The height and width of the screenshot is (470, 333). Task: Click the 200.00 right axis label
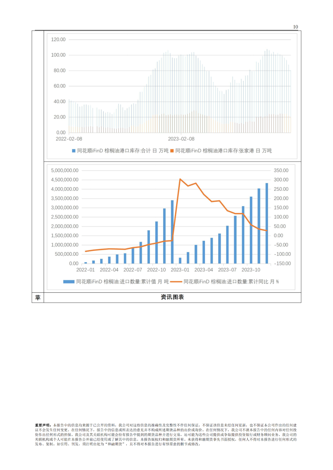(281, 198)
